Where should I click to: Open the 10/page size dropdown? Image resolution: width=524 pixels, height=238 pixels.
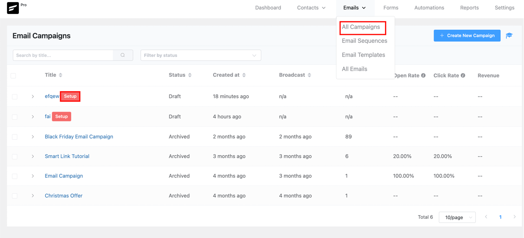[x=457, y=217]
